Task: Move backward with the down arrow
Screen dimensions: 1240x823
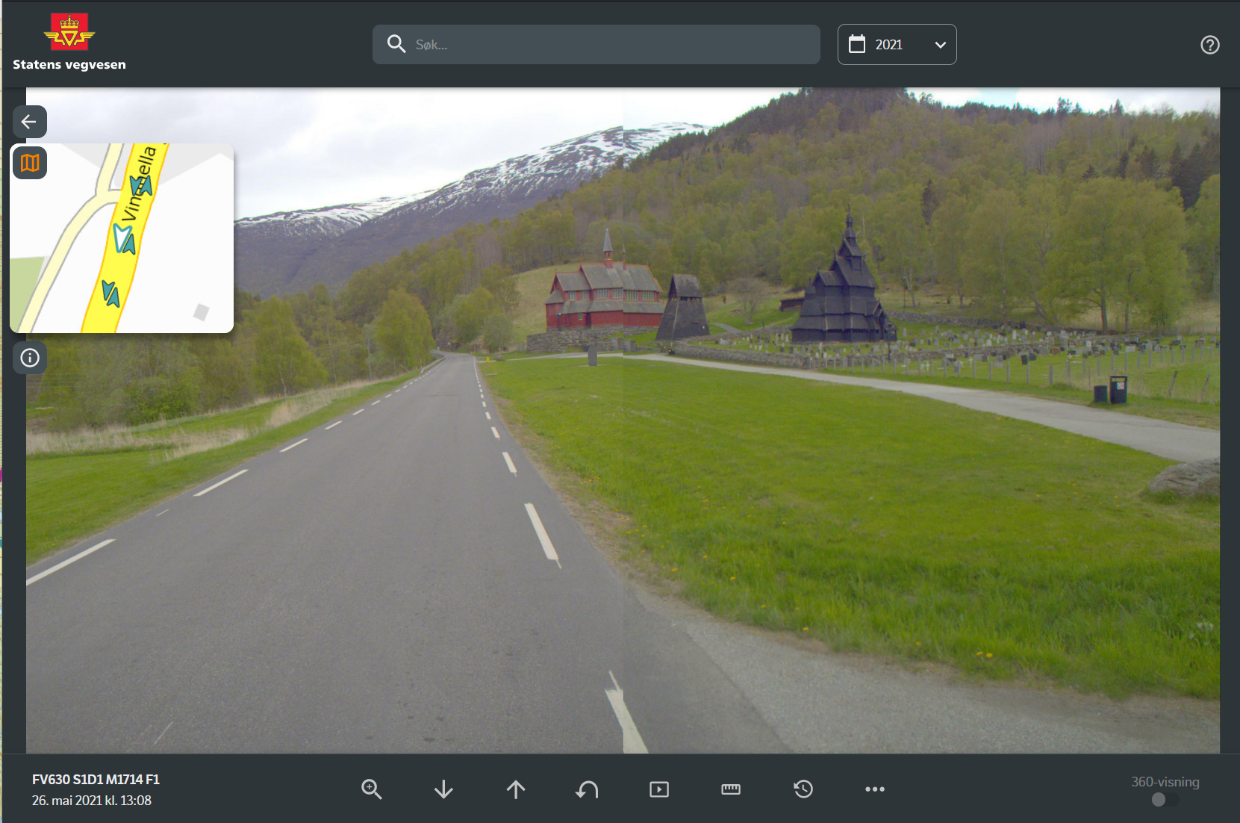Action: [x=443, y=789]
